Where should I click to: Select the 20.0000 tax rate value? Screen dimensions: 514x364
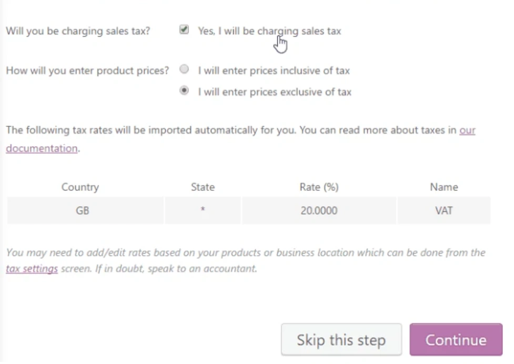pos(319,210)
